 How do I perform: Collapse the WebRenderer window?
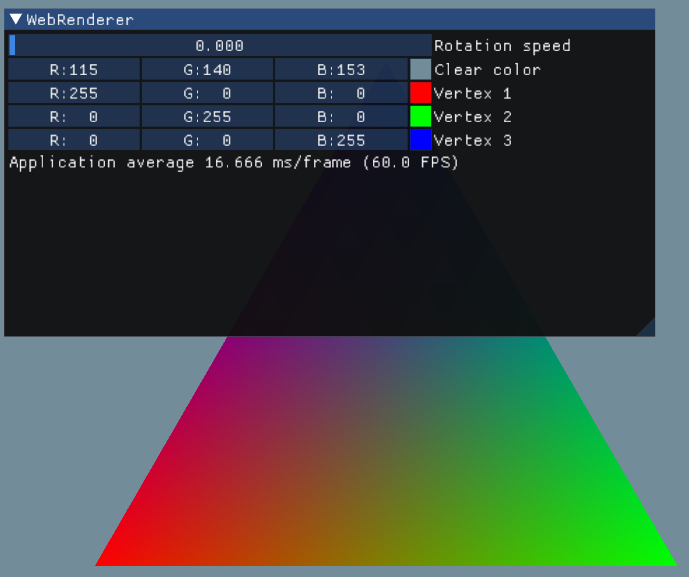click(15, 19)
